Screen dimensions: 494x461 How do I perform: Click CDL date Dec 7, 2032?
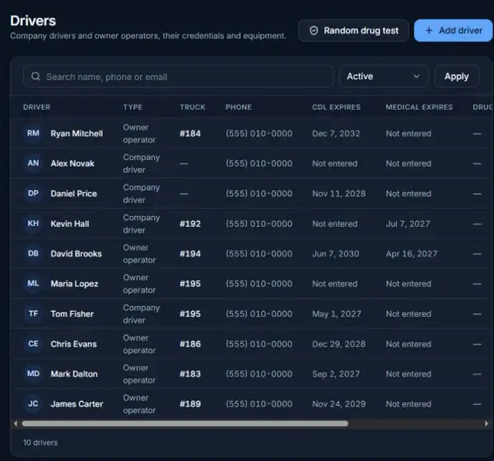[336, 134]
